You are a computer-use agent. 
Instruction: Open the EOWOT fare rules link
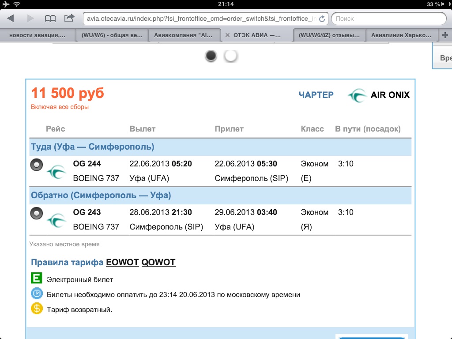click(x=122, y=263)
